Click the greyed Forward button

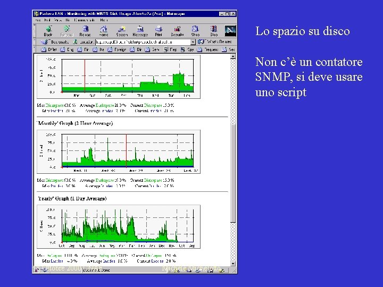coord(66,31)
